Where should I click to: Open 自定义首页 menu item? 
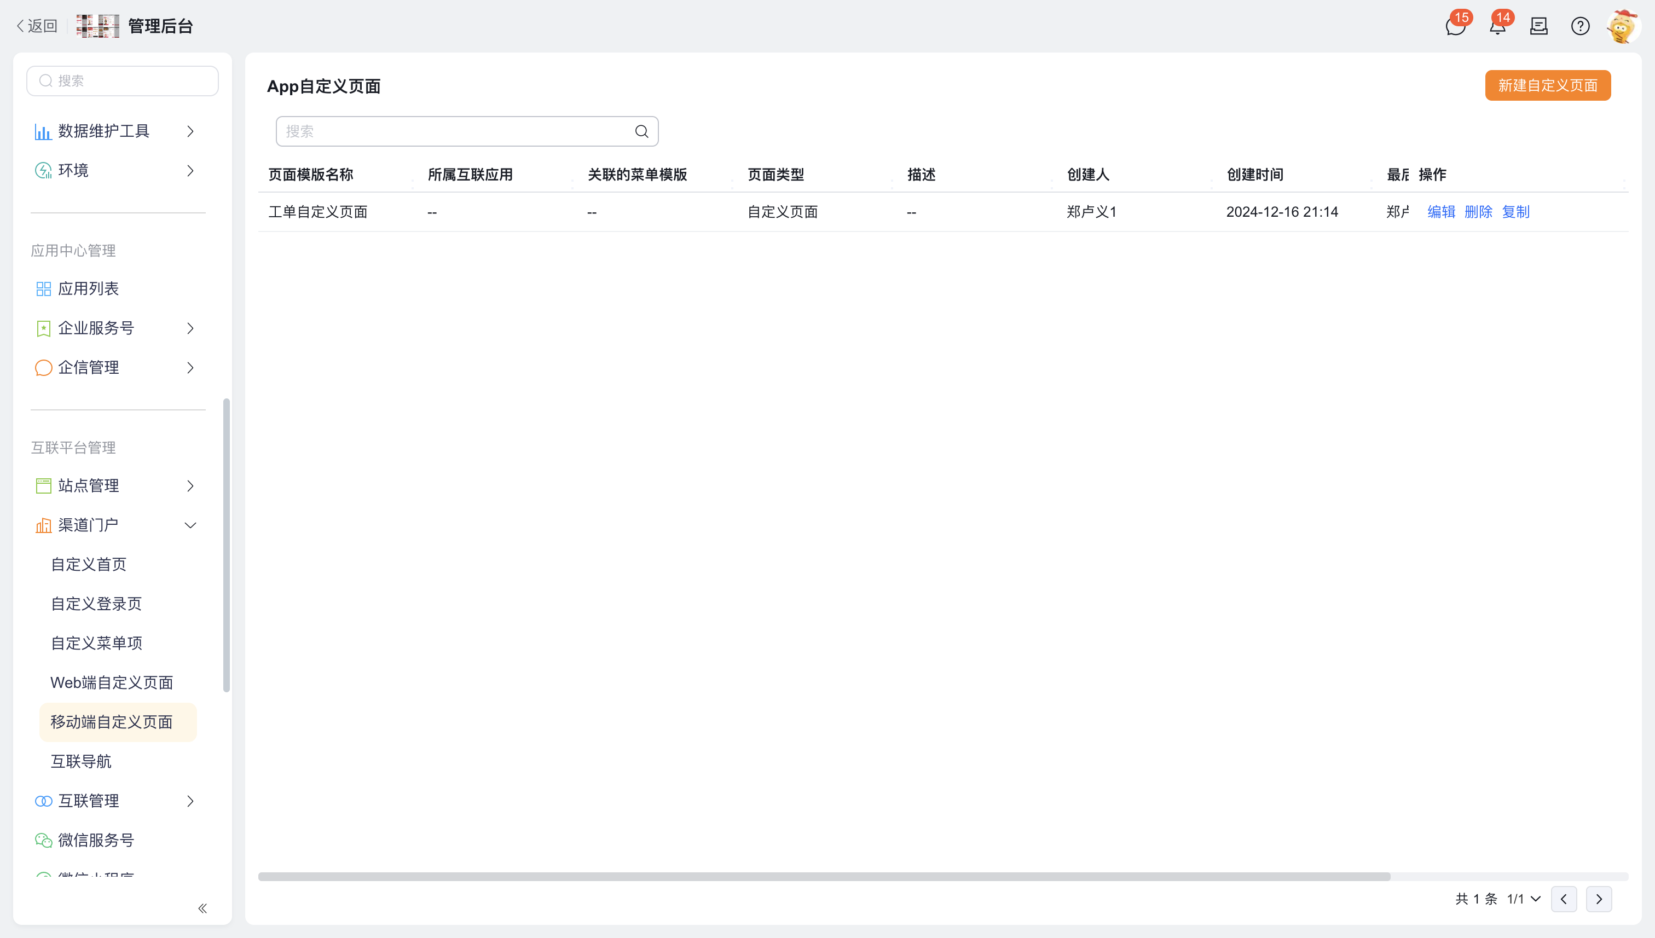[x=88, y=565]
